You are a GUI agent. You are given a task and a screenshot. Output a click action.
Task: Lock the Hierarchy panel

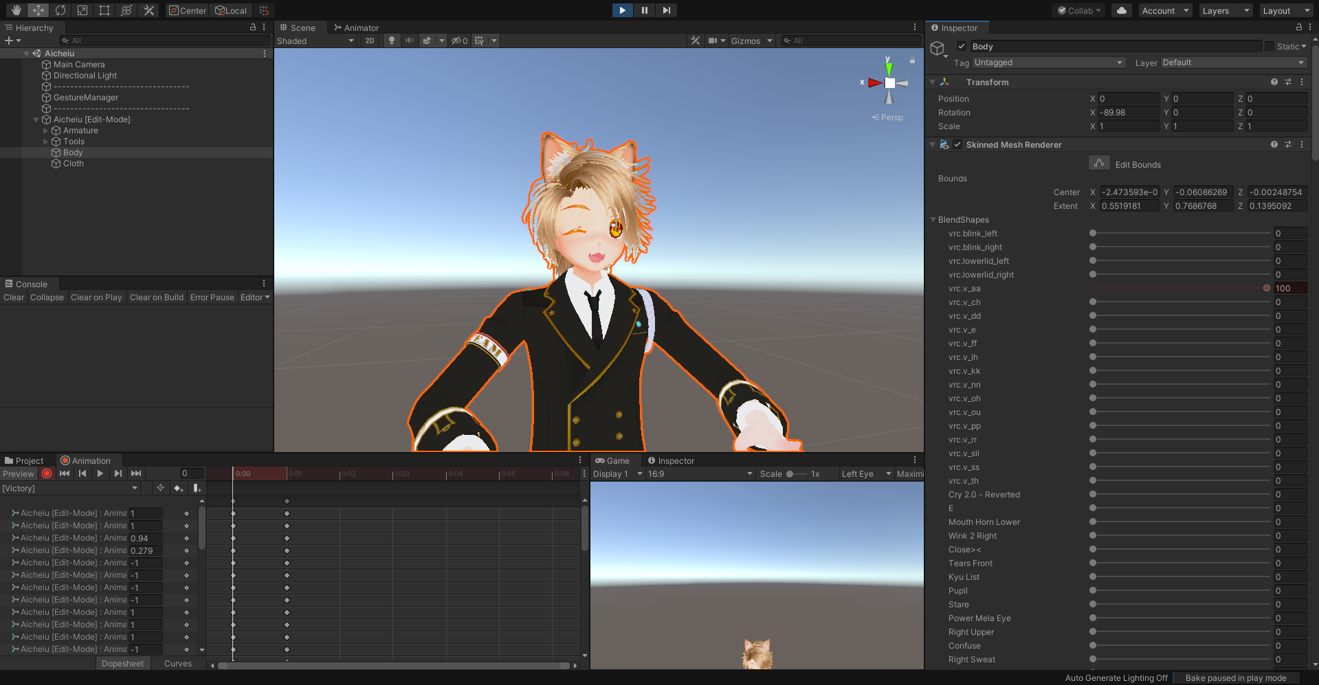(253, 27)
